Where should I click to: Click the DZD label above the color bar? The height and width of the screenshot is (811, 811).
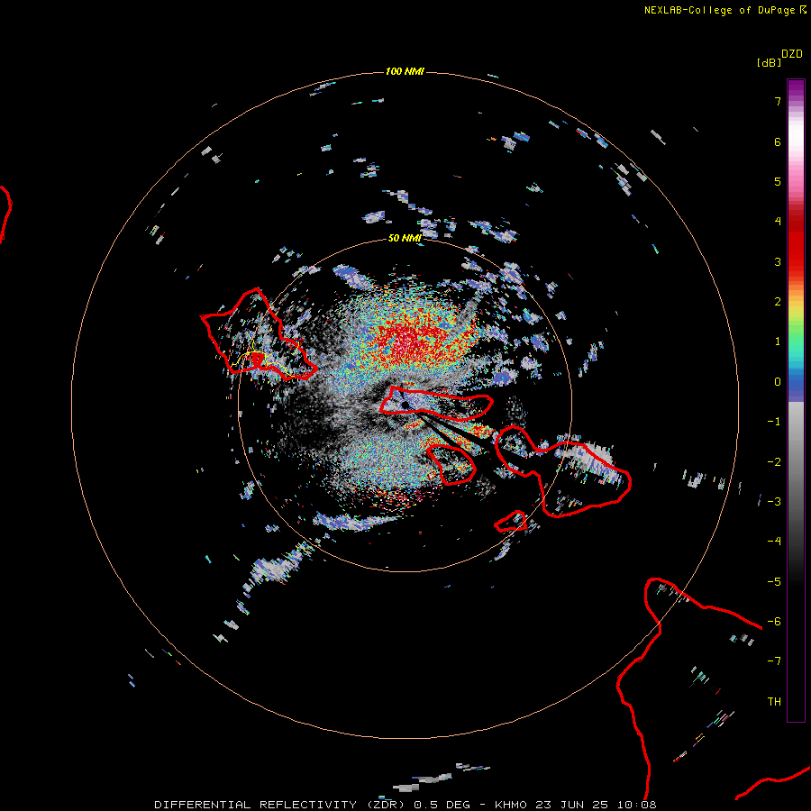click(792, 54)
